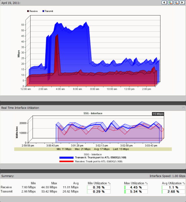
Task: Click Transmit Trunk port to ATL-3560G2 label
Action: [x=101, y=158]
